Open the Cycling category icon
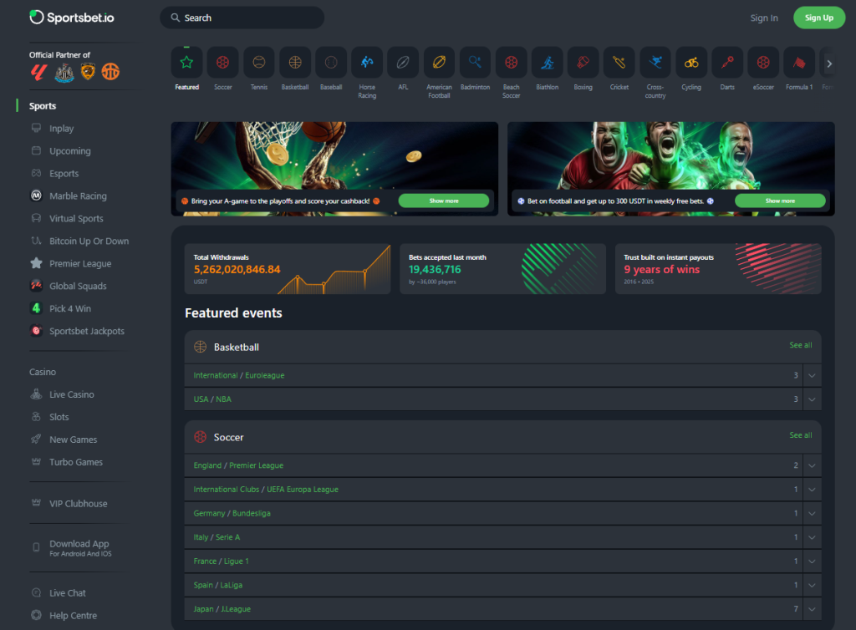Viewport: 856px width, 630px height. [x=691, y=63]
